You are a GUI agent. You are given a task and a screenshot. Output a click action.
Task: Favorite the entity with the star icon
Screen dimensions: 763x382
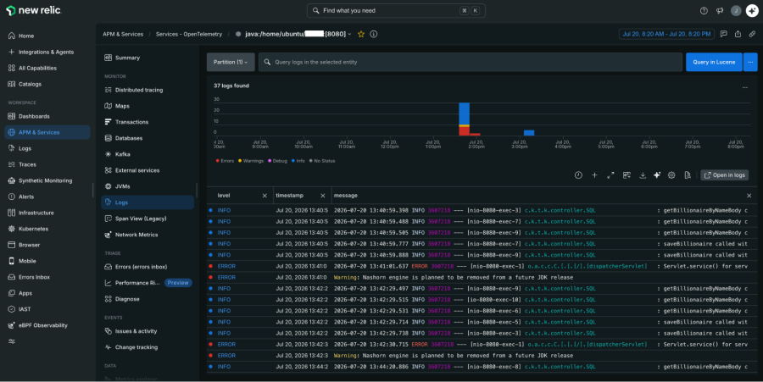pos(361,34)
